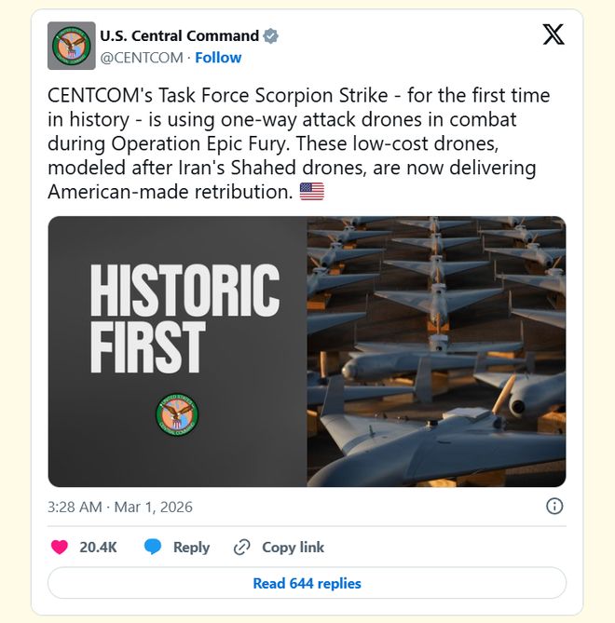This screenshot has height=623, width=615.
Task: Click the @CENTCOM handle
Action: pos(140,58)
